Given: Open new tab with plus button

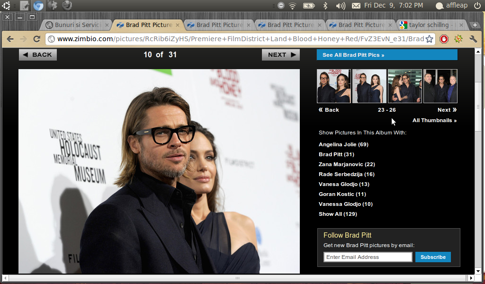Looking at the screenshot, I should click(x=475, y=25).
